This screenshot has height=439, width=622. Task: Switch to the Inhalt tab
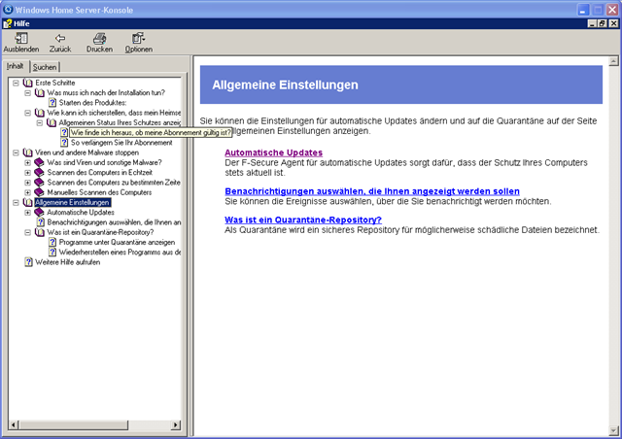click(16, 66)
